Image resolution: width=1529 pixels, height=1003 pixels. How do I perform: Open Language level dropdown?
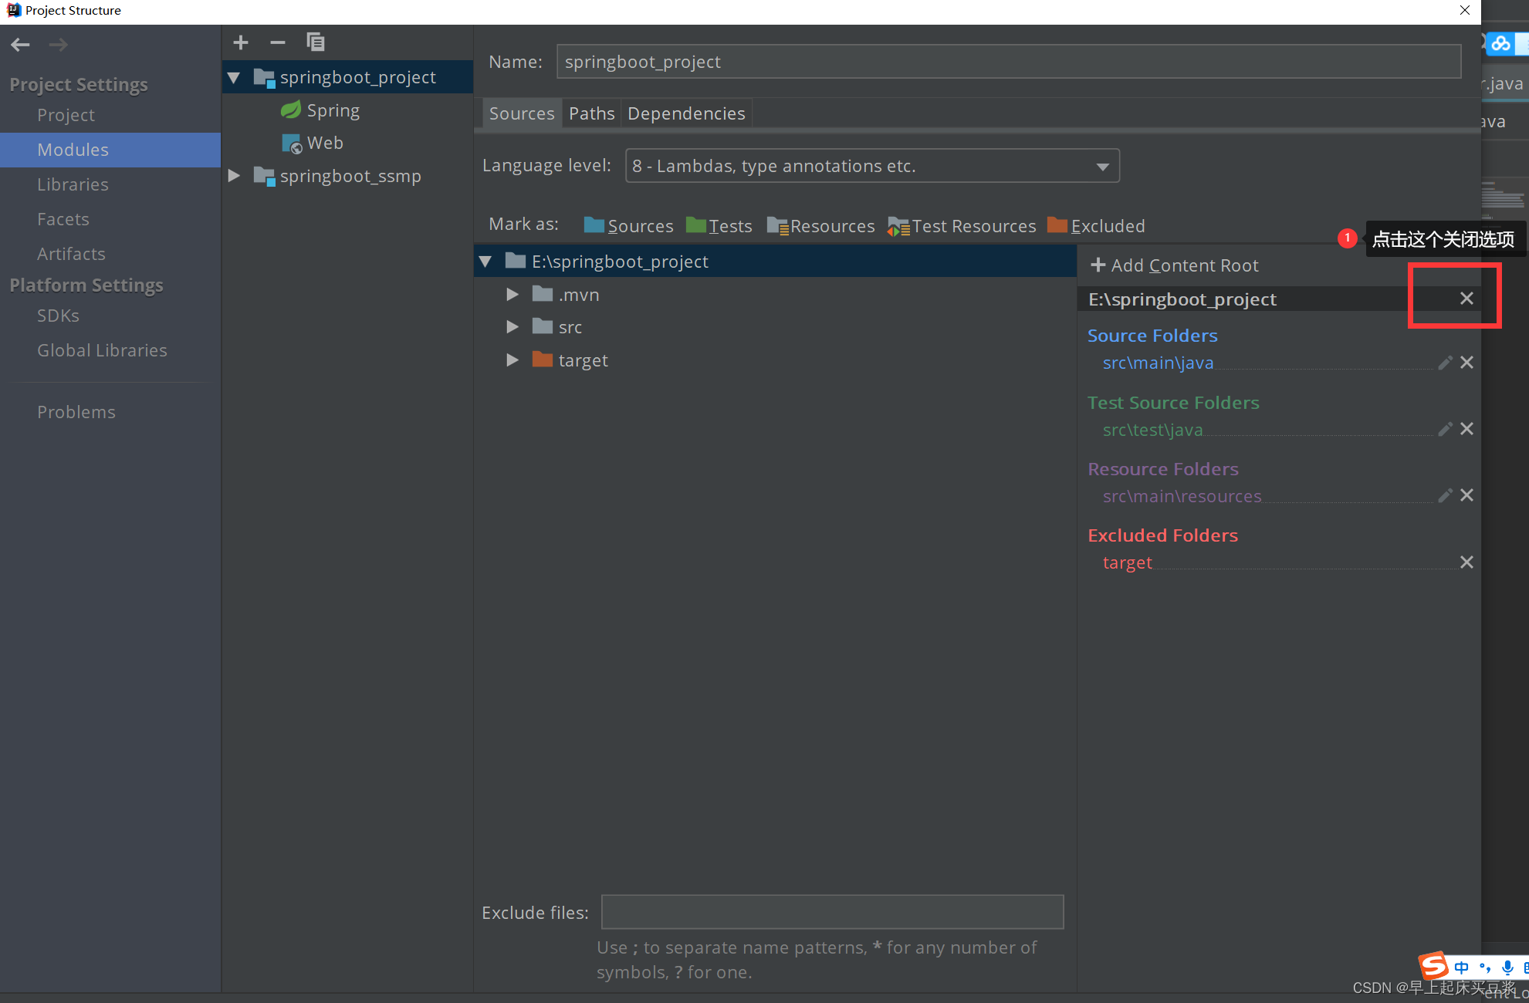click(1102, 167)
